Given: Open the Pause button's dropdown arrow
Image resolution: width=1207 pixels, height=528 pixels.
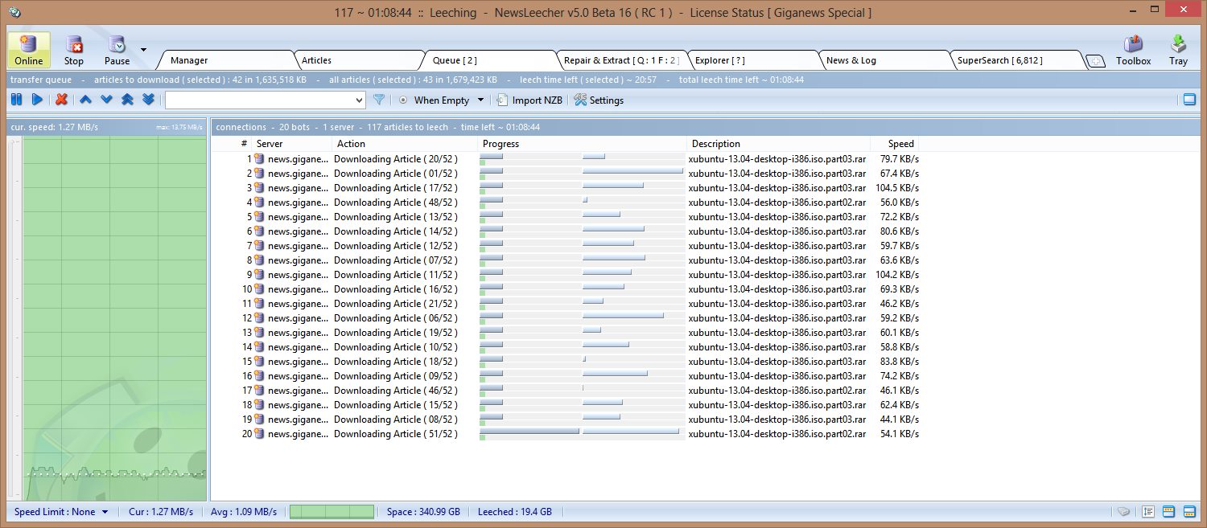Looking at the screenshot, I should point(143,50).
